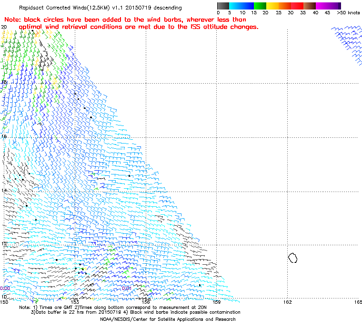Click the latitude label '14'

[x=4, y=190]
